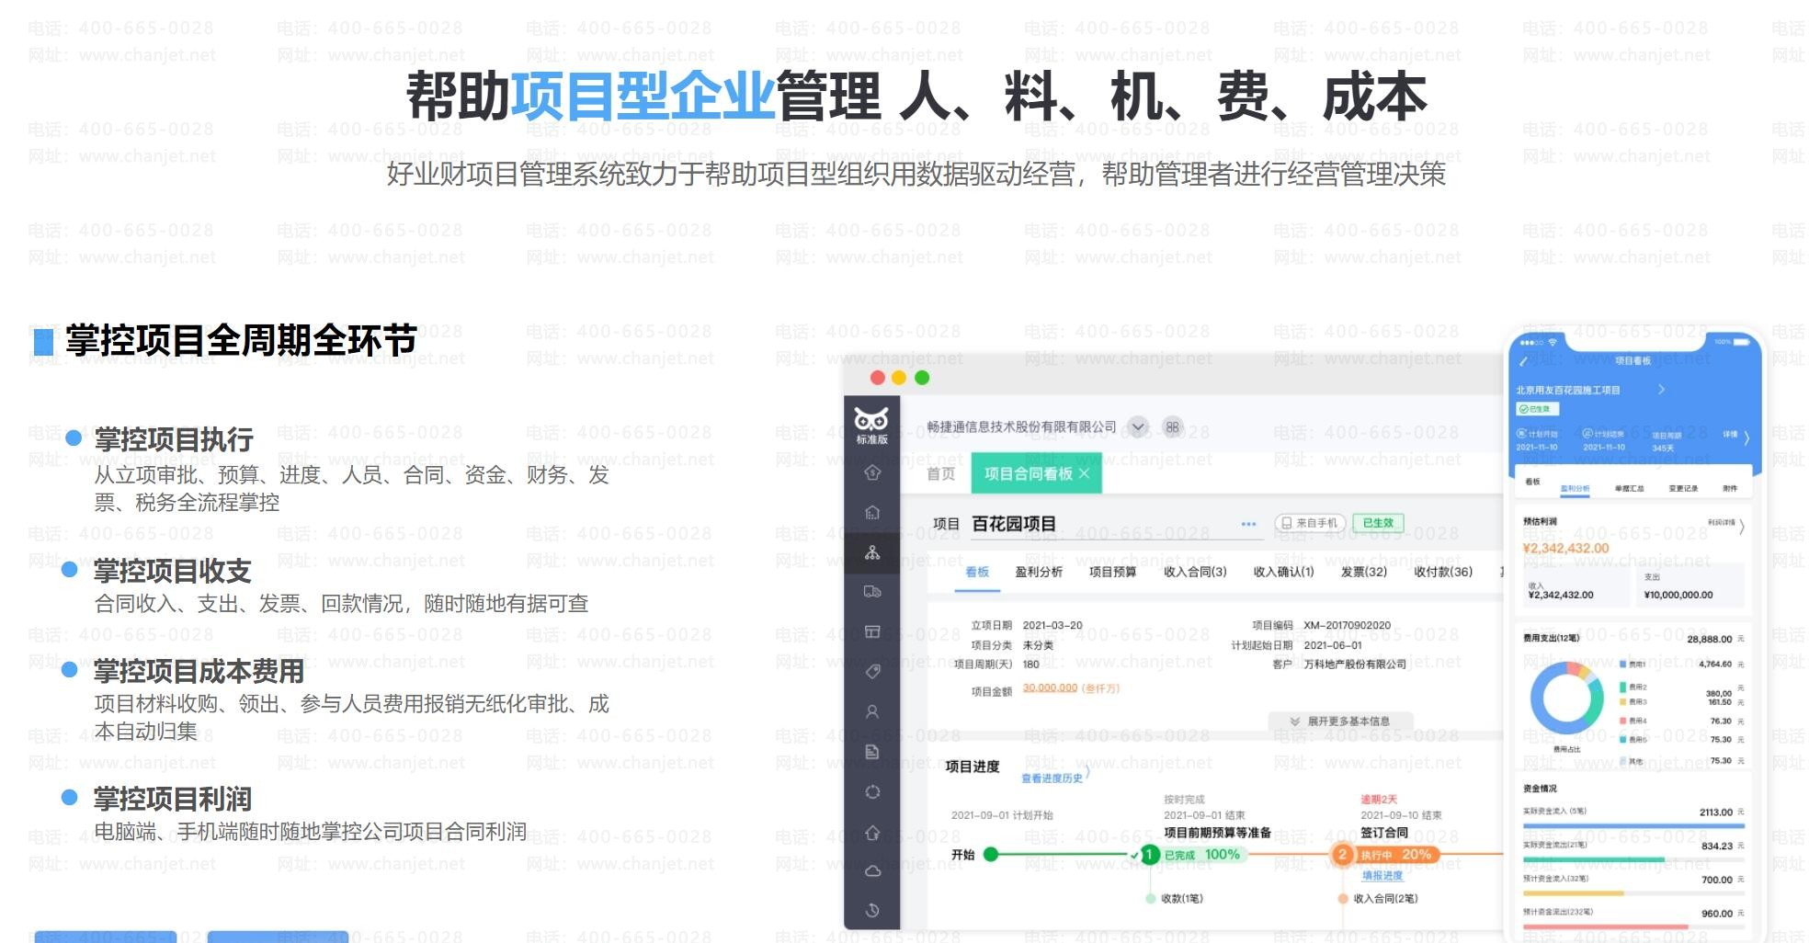Image resolution: width=1809 pixels, height=943 pixels.
Task: Open the three-dot menu beside 百花园项目
Action: tap(1248, 524)
